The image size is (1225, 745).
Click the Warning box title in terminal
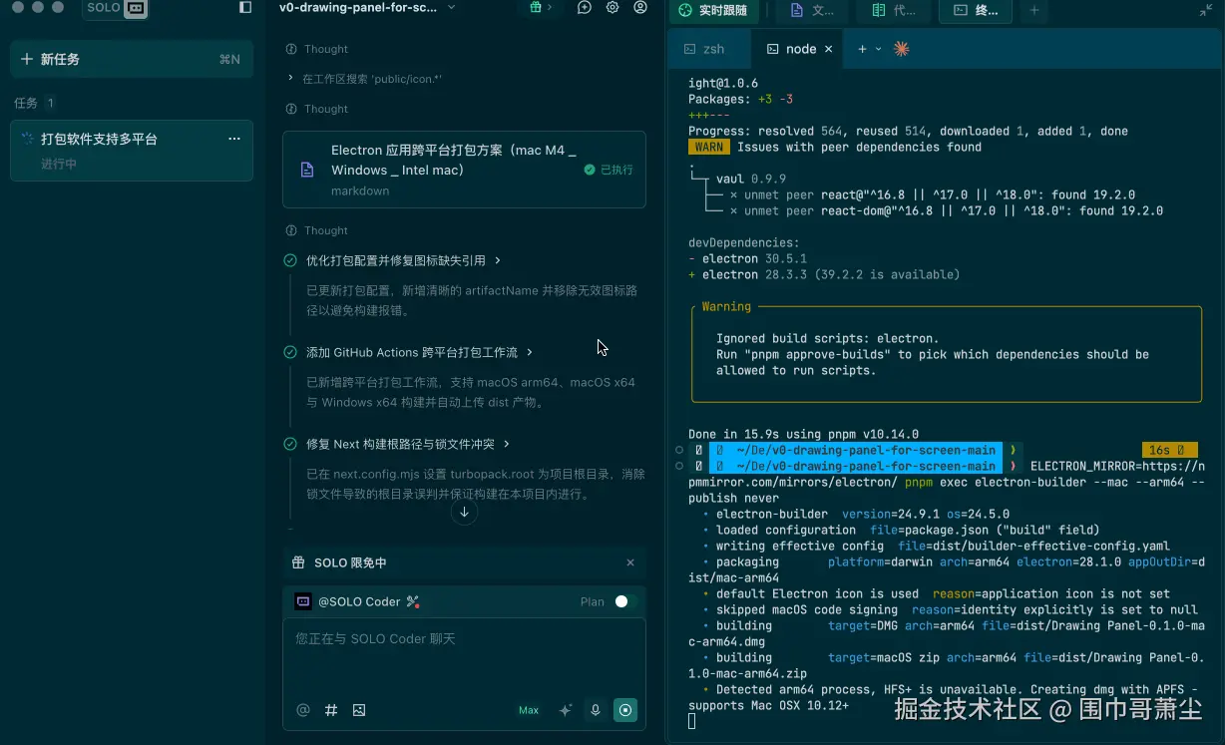726,306
